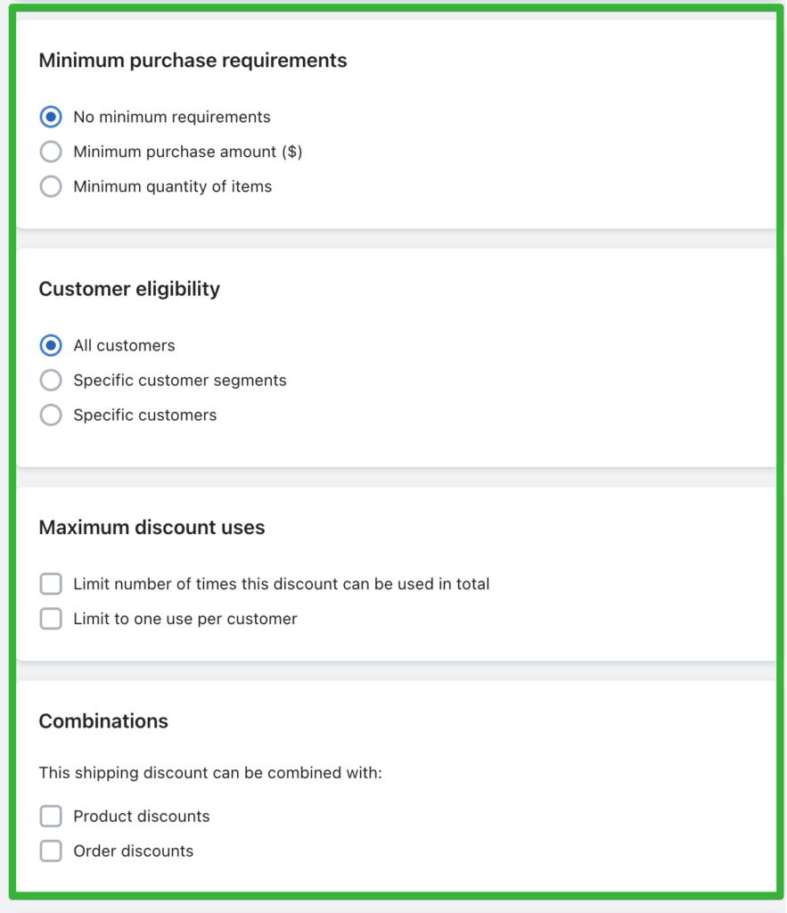This screenshot has height=913, width=787.
Task: Click 'This shipping discount can be combined with' text
Action: 210,773
